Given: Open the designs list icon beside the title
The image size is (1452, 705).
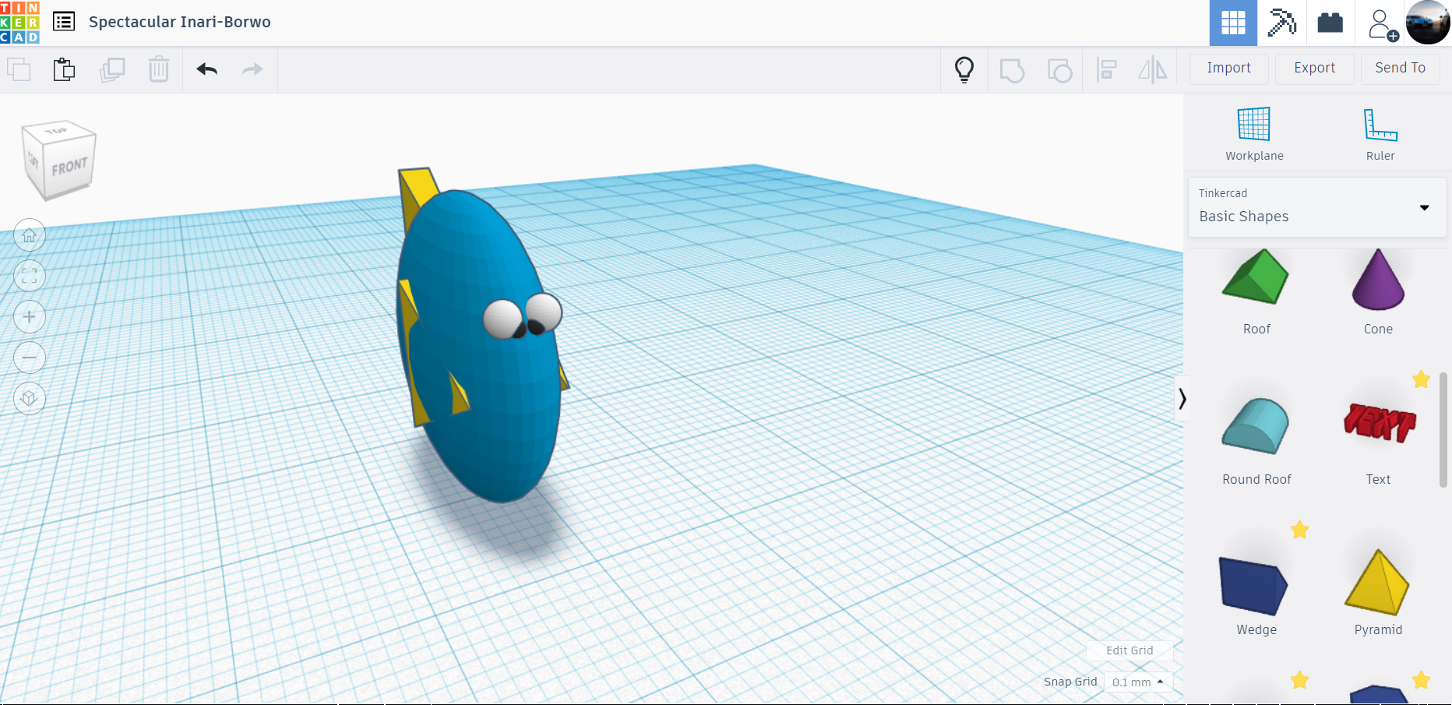Looking at the screenshot, I should pyautogui.click(x=64, y=22).
